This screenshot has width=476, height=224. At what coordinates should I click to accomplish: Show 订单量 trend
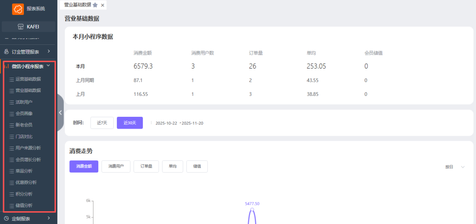tap(146, 166)
